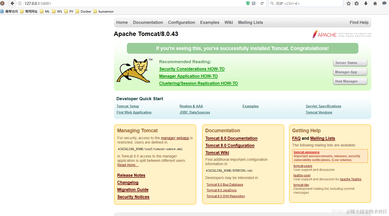Click the Apache Software Foundation logo

pos(342,35)
